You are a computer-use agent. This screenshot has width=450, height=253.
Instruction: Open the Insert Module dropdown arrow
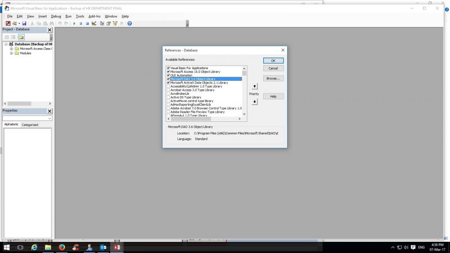pyautogui.click(x=19, y=23)
